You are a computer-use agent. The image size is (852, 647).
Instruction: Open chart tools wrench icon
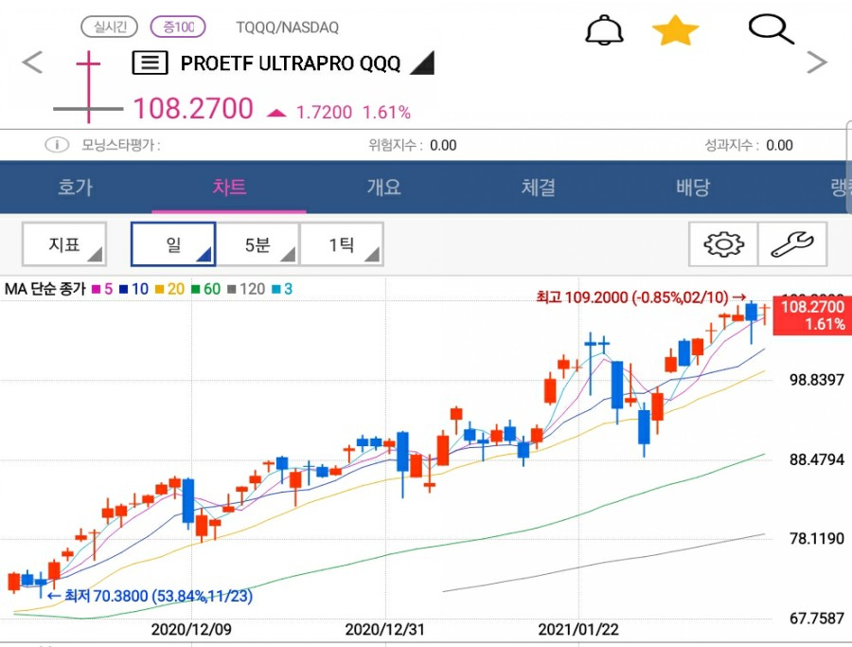792,244
